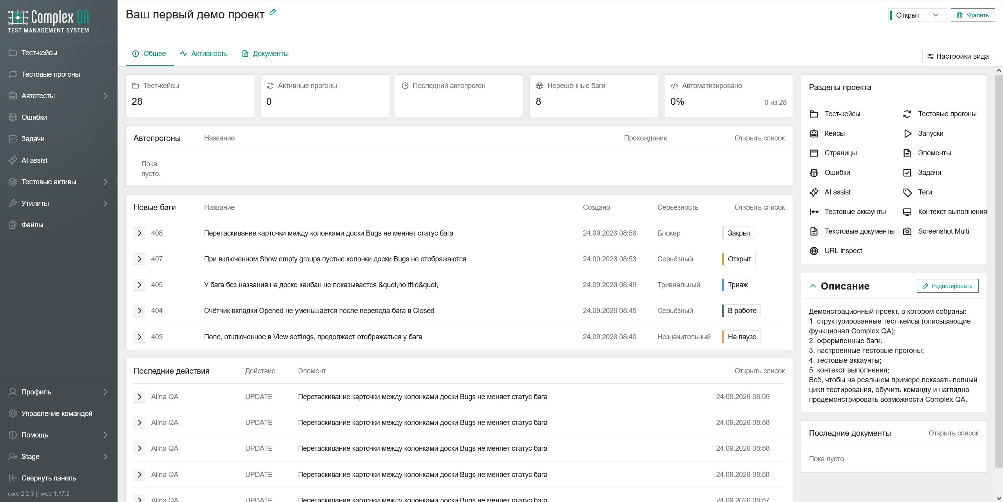Select the Общее tab
The image size is (1003, 502).
click(149, 54)
